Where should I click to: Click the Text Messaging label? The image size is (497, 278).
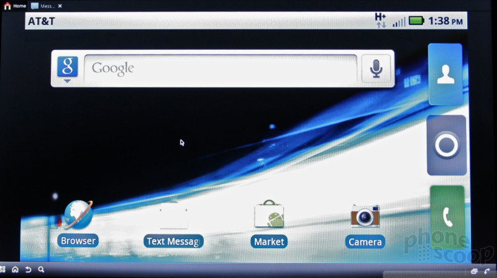tap(173, 241)
